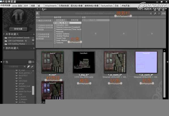
Task: Select the M_men material thumbnail
Action: [52, 62]
